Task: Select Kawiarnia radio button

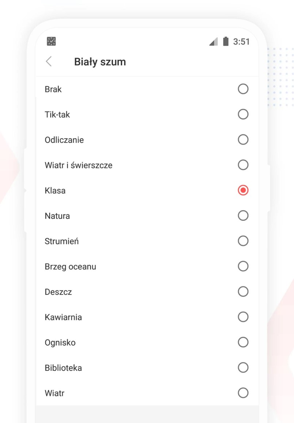Action: tap(243, 317)
